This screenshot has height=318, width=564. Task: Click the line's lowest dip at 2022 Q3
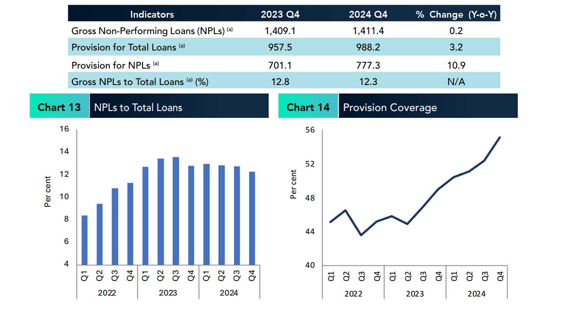coord(361,235)
